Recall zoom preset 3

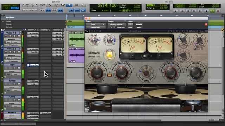pyautogui.click(x=30, y=10)
